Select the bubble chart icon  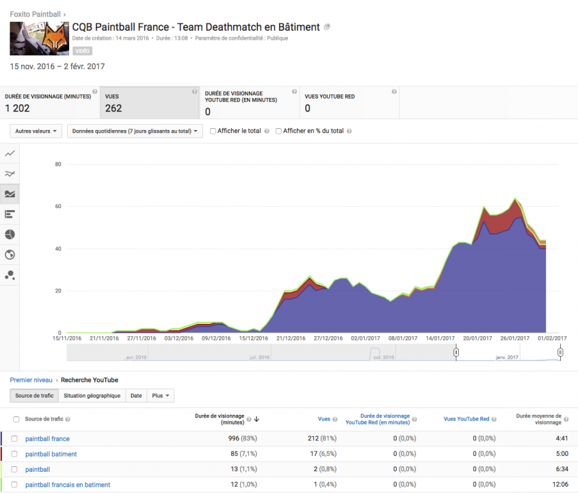click(x=10, y=275)
